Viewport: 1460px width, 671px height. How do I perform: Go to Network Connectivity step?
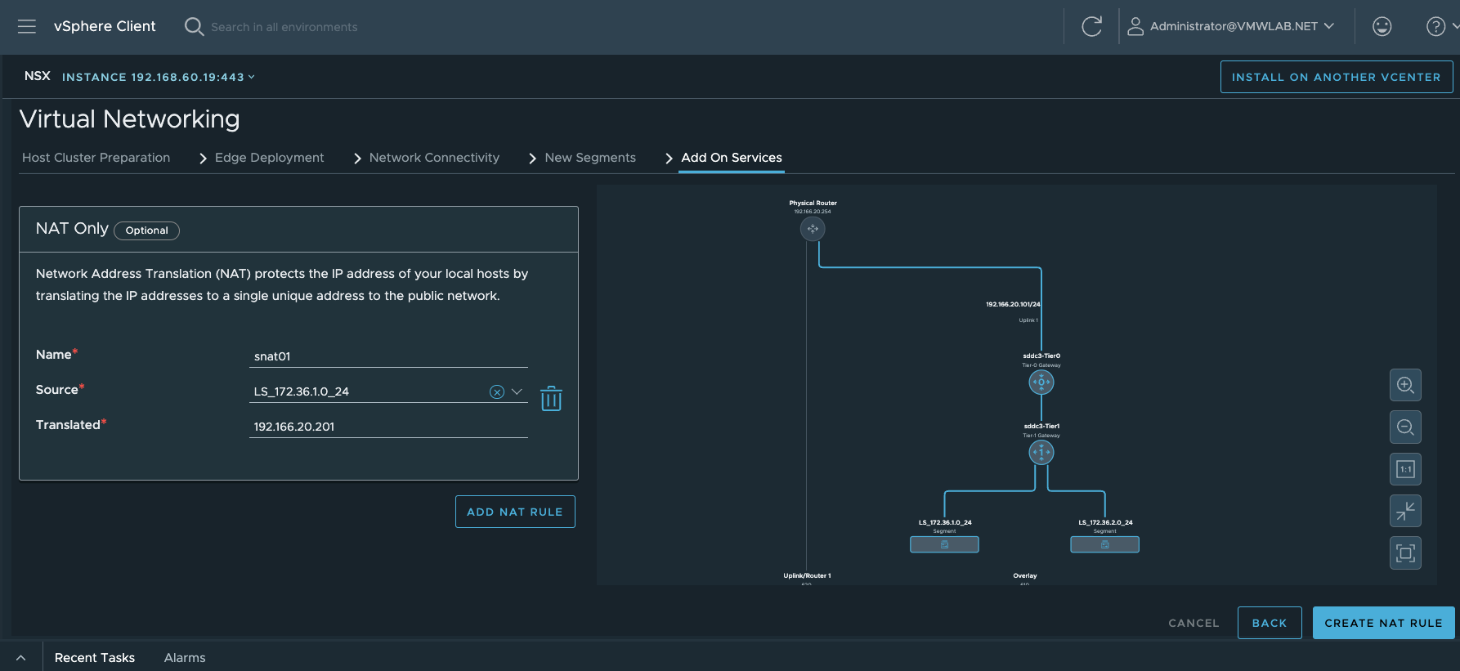(x=434, y=158)
